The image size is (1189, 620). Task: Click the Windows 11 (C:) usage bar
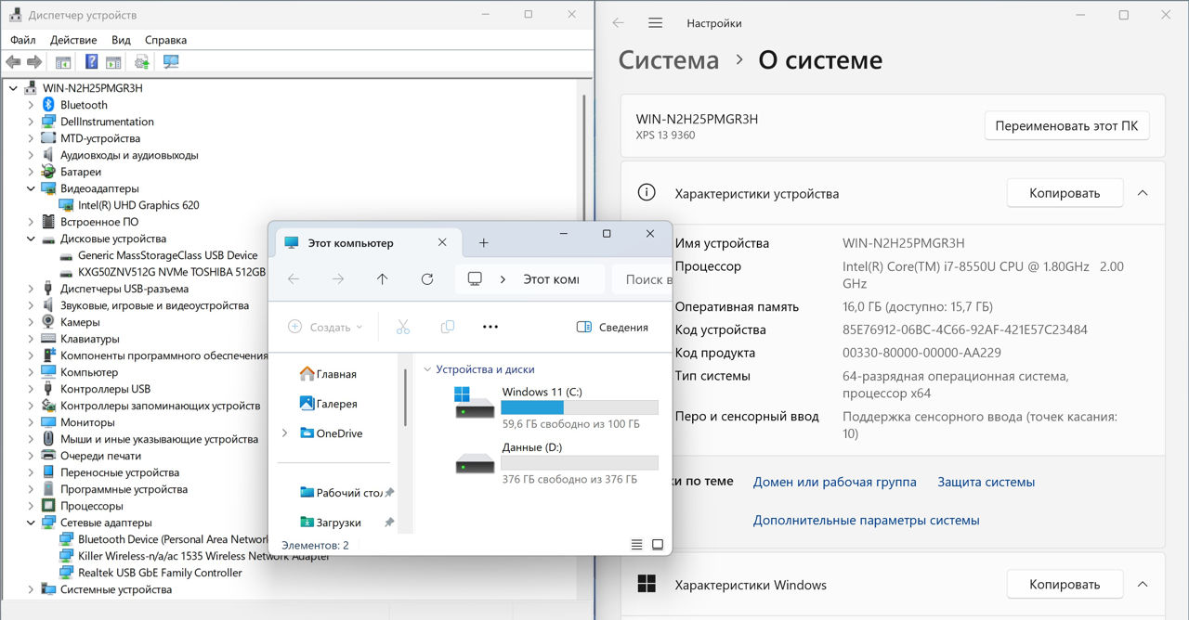coord(579,407)
